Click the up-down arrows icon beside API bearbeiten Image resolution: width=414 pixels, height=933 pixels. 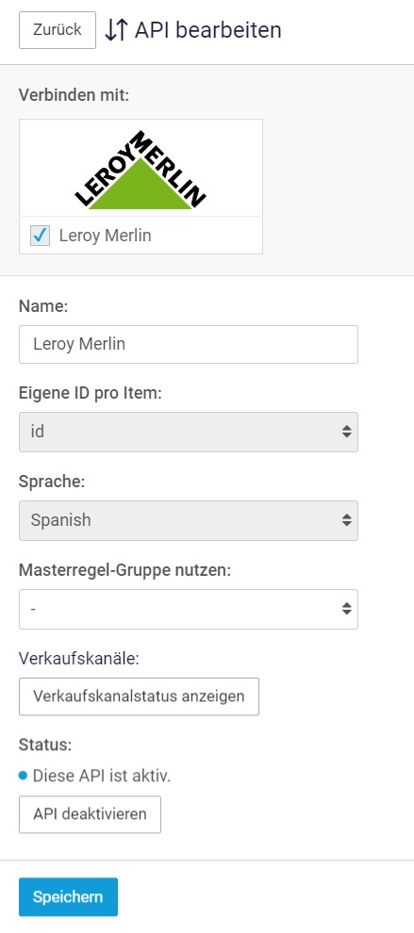tap(116, 30)
